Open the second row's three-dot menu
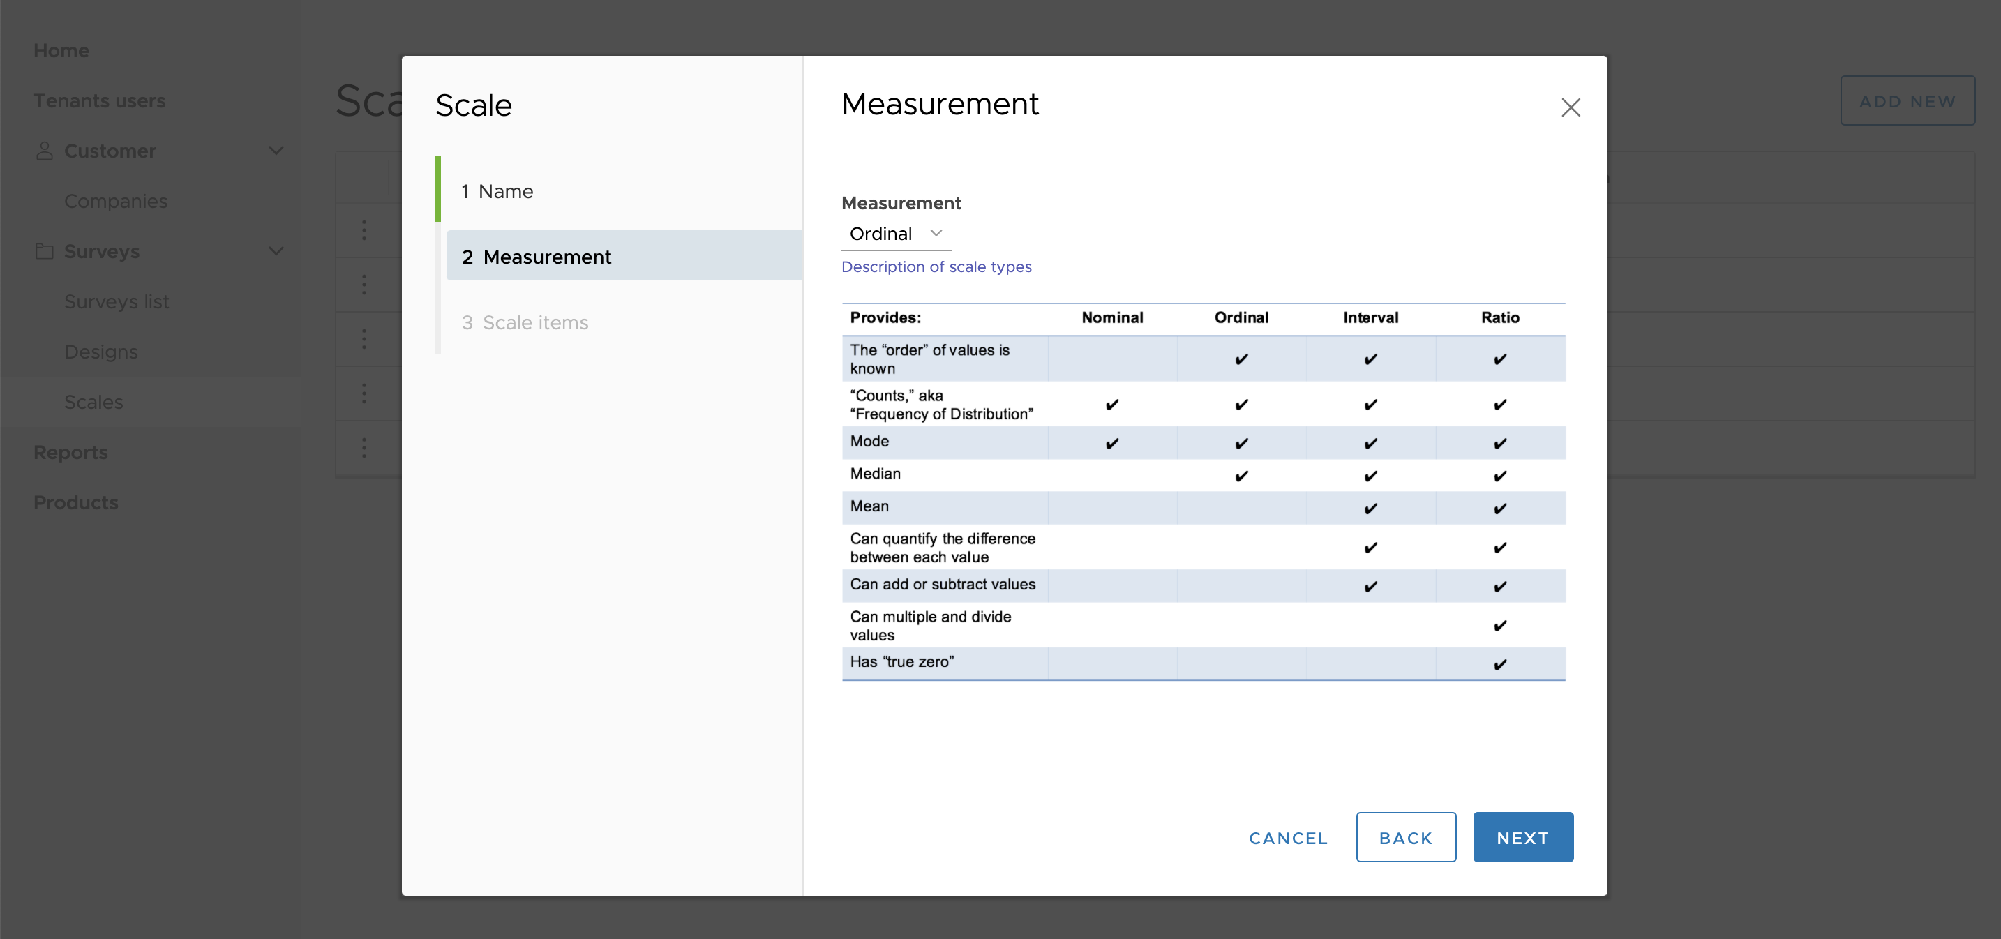The image size is (2001, 939). click(x=364, y=284)
